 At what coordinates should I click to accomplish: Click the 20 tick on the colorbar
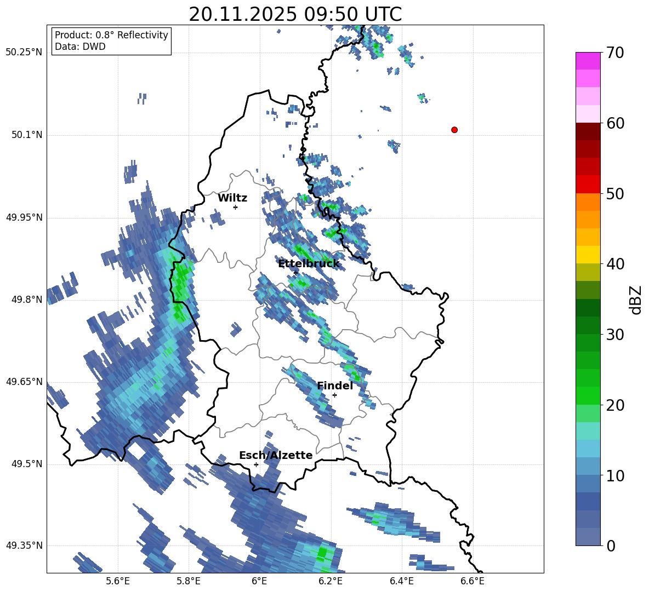(x=615, y=405)
